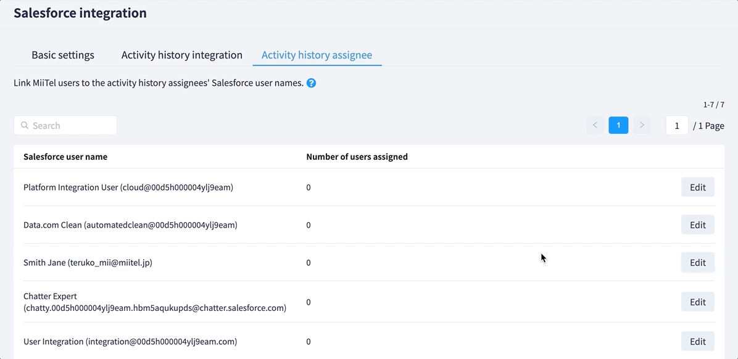The height and width of the screenshot is (359, 738).
Task: Click the '/ 1 Page' label
Action: click(x=708, y=126)
